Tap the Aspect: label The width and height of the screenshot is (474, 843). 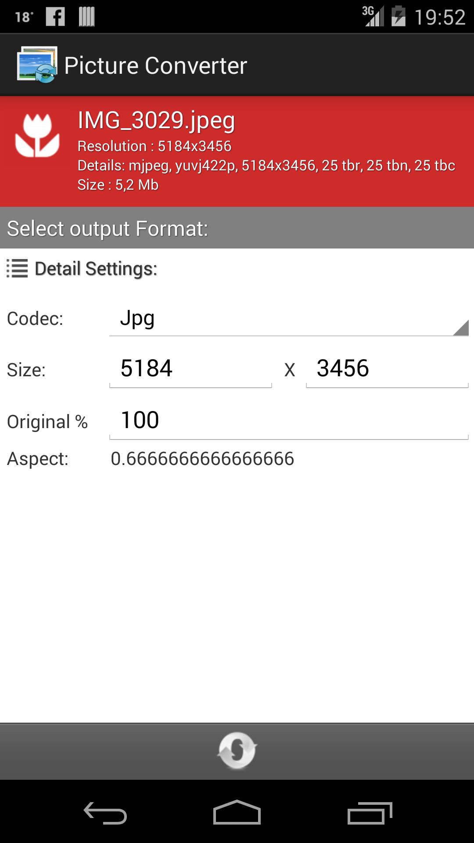[38, 459]
